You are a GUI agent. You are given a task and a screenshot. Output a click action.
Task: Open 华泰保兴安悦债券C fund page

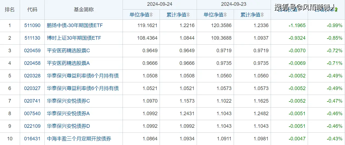(69, 101)
